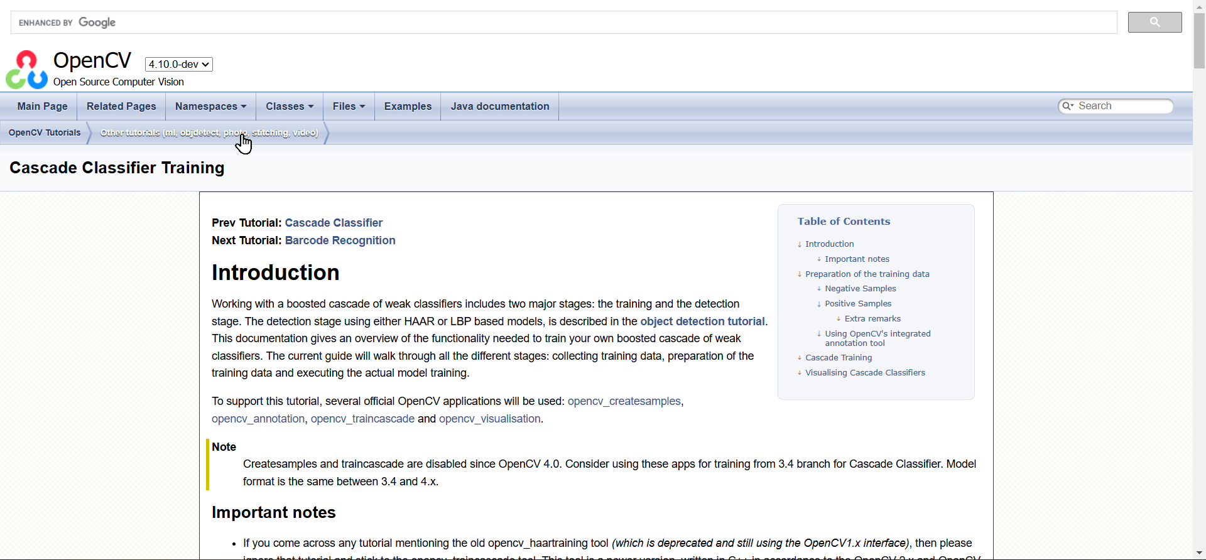
Task: Open the Barcode Recognition next tutorial link
Action: (340, 240)
